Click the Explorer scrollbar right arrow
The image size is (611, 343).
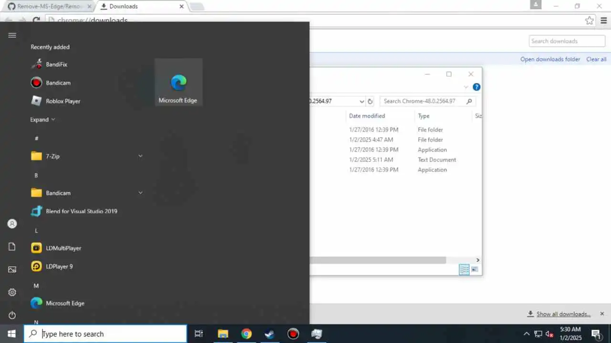click(478, 260)
